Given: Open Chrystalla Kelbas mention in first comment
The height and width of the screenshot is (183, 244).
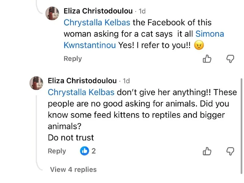Looking at the screenshot, I should tap(97, 23).
